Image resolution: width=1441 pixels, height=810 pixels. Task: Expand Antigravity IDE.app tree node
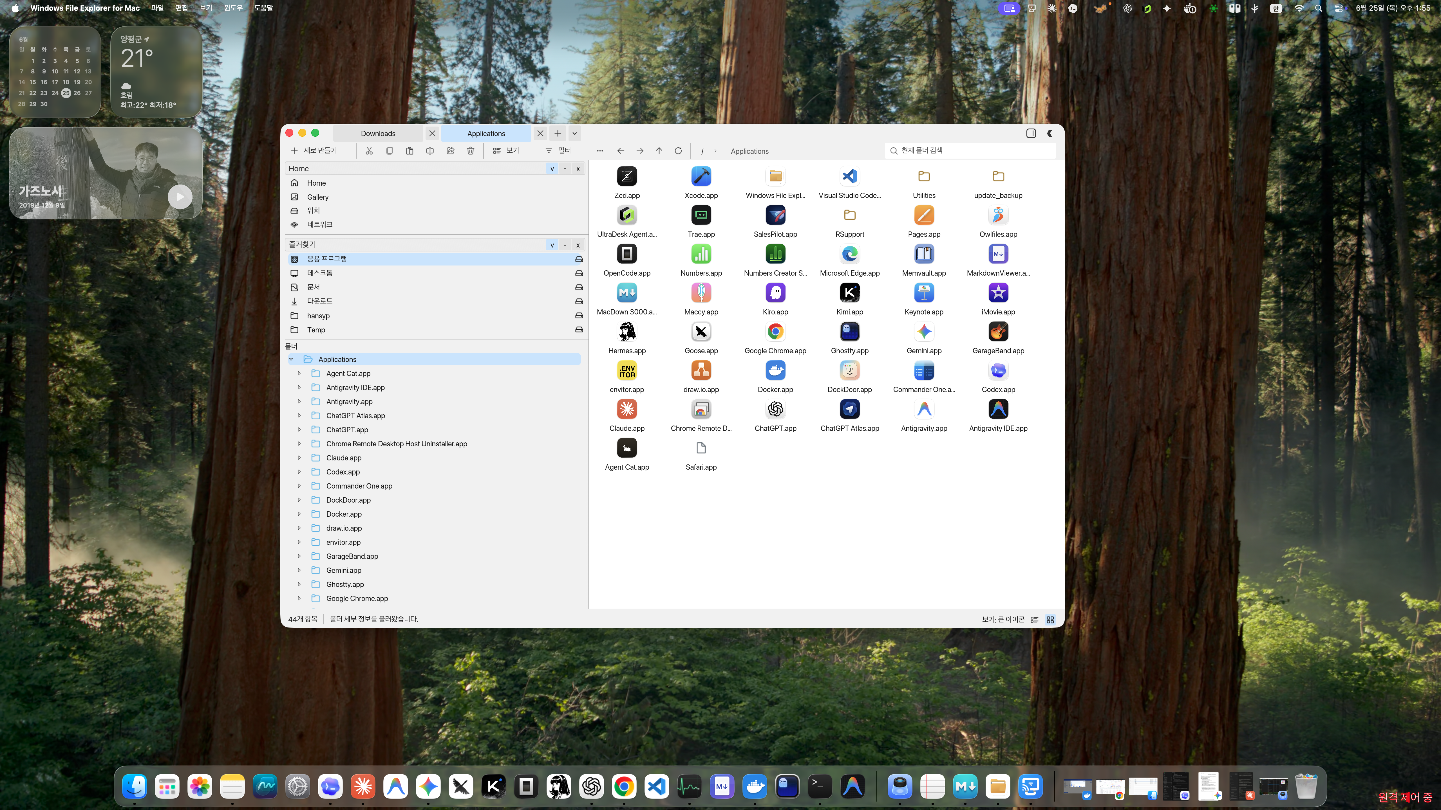299,387
